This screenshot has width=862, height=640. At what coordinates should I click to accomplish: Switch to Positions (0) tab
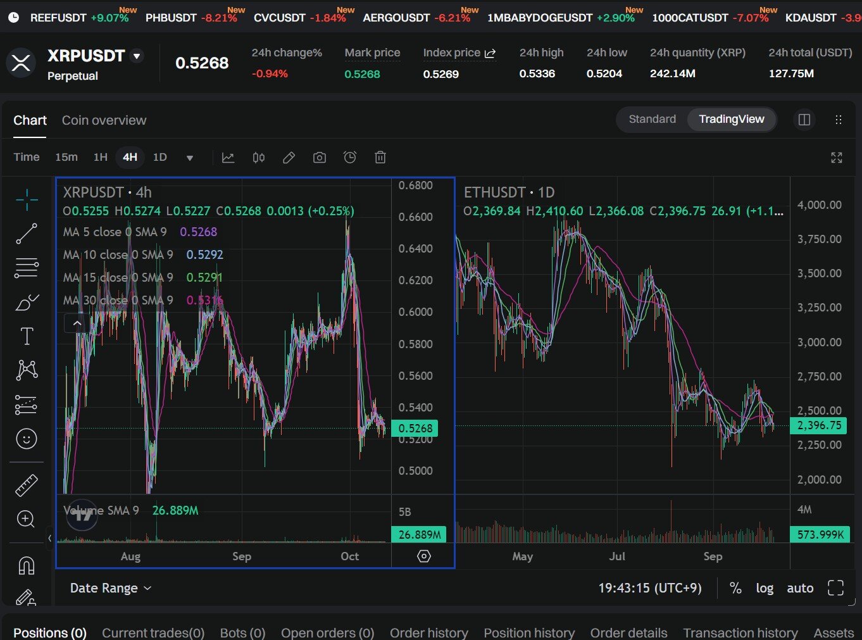click(50, 632)
